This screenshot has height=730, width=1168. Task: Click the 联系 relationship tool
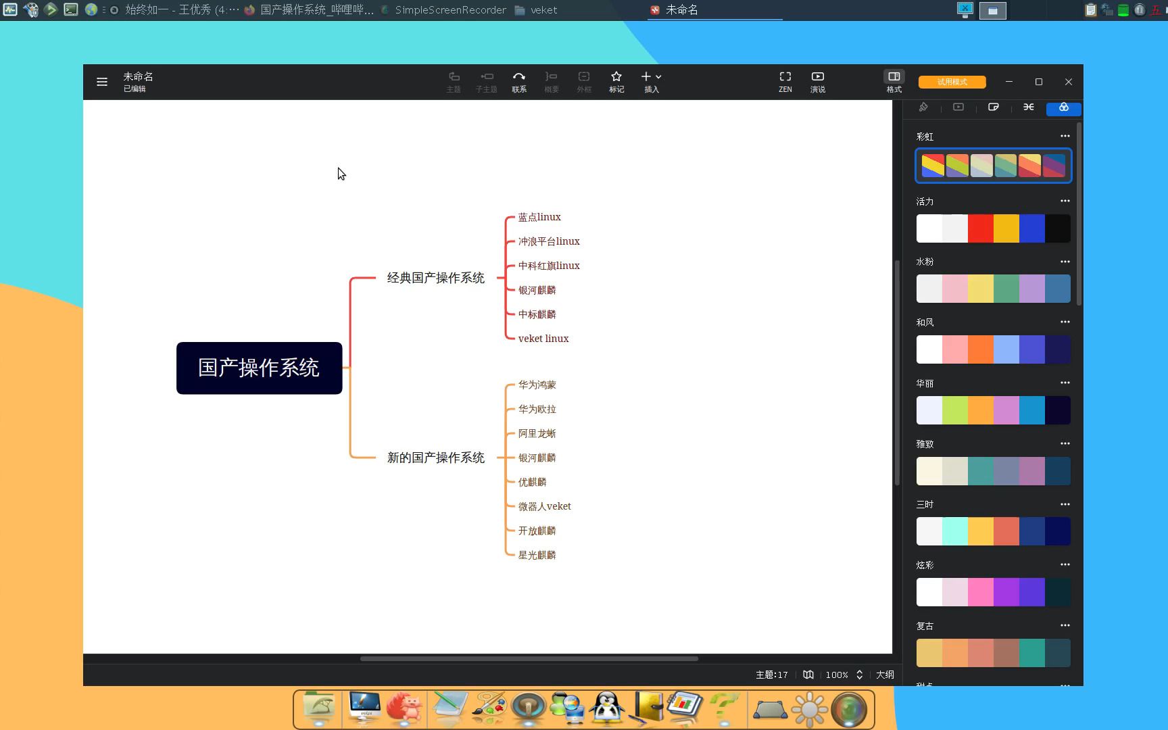[519, 82]
